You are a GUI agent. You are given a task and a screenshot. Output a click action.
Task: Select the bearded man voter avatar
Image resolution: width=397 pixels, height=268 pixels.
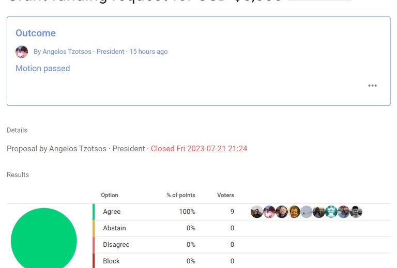(x=344, y=212)
